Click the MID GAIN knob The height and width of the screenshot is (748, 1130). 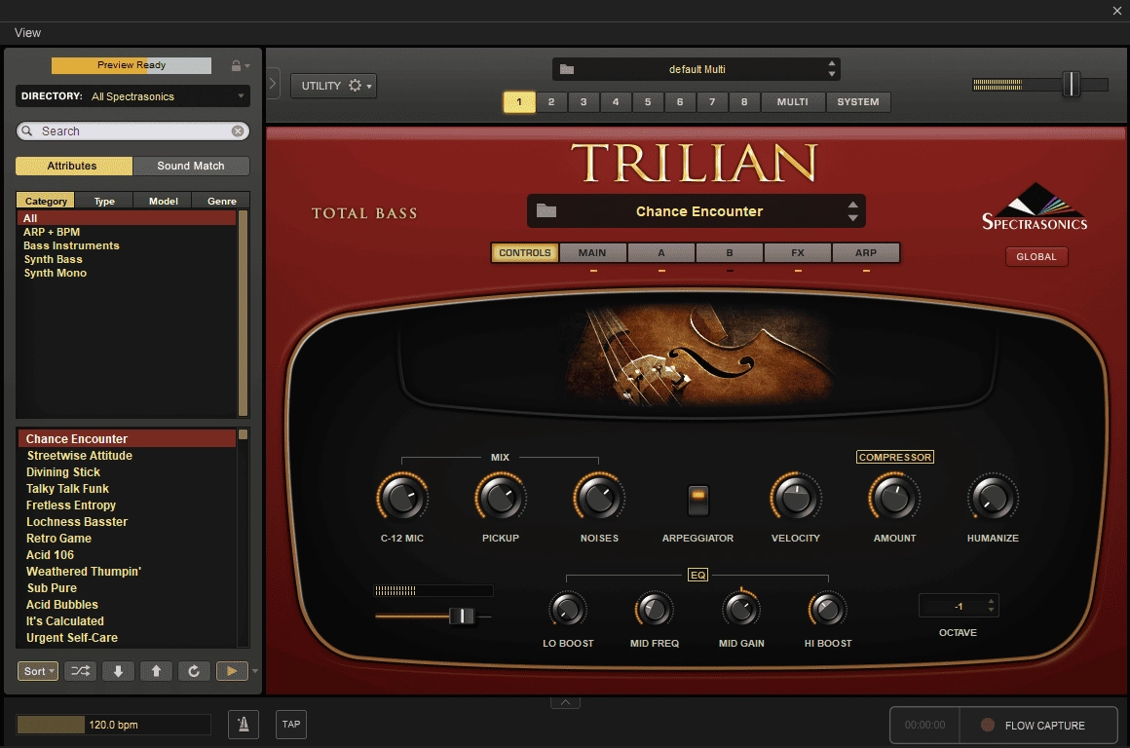(741, 611)
